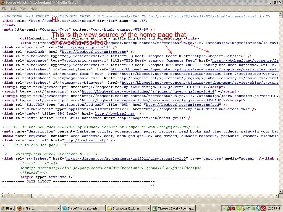Image resolution: width=283 pixels, height=212 pixels.
Task: Open the DD_roundies.js script link
Action: tap(180, 96)
